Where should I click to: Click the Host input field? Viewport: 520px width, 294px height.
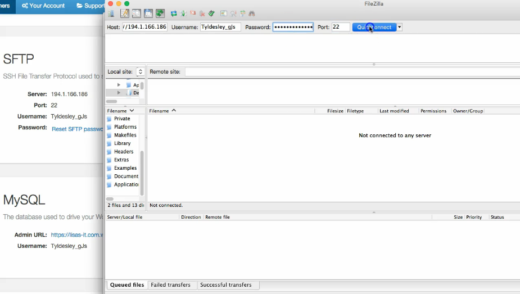point(145,27)
